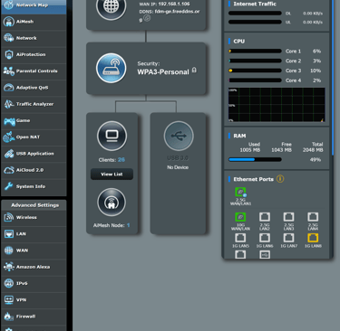Viewport: 340px width, 331px height.
Task: Click the 10G WAN/LAN port icon
Action: point(240,217)
